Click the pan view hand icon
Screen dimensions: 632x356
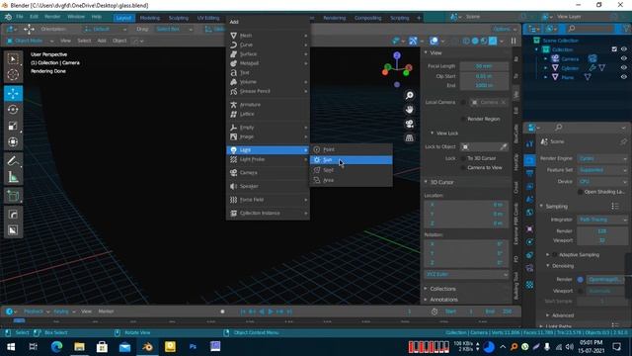pos(409,110)
